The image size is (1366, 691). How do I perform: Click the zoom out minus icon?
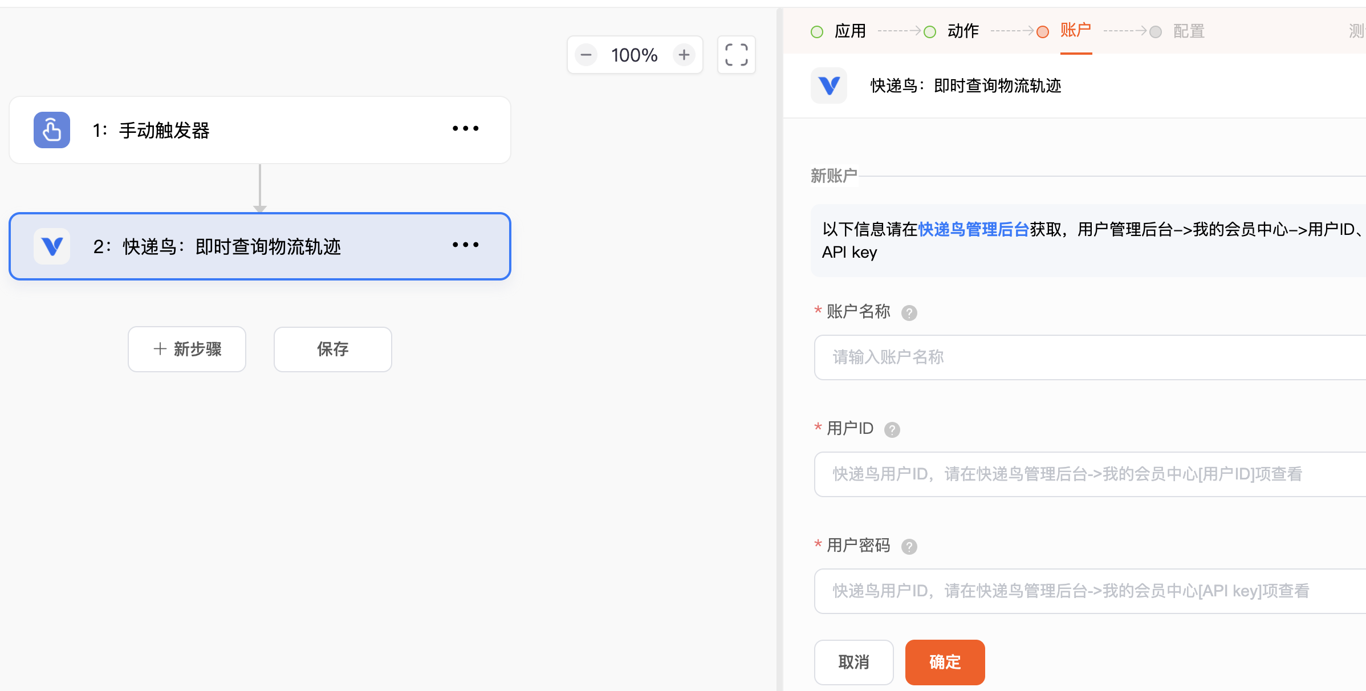click(586, 55)
